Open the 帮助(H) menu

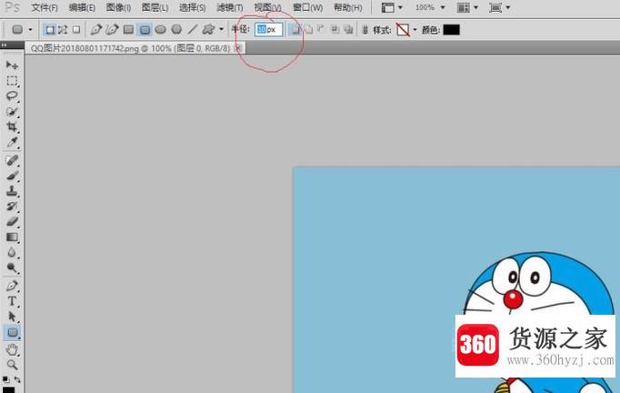click(x=348, y=7)
